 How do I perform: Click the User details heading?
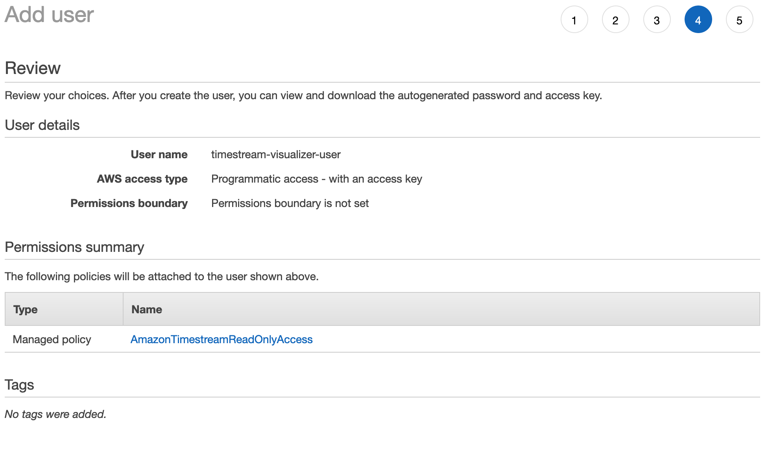click(42, 125)
